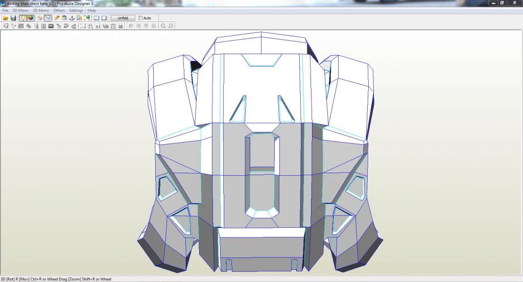Image resolution: width=523 pixels, height=282 pixels.
Task: Open the Help menu
Action: click(92, 11)
